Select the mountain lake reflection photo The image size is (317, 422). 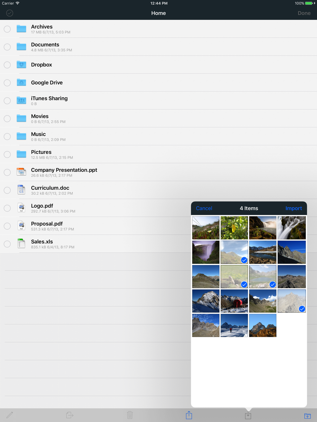pos(263,252)
